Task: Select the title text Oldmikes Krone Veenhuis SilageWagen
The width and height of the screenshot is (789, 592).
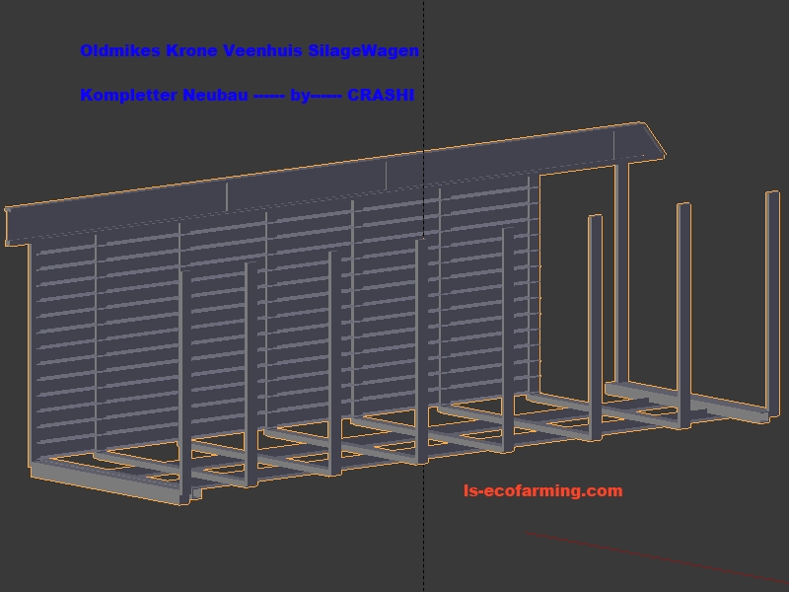Action: click(x=250, y=50)
